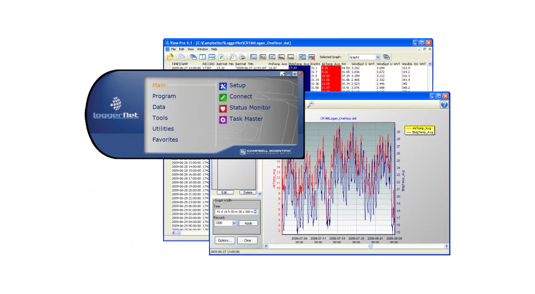The image size is (535, 294).
Task: Open the histogram graph icon
Action: 263,57
